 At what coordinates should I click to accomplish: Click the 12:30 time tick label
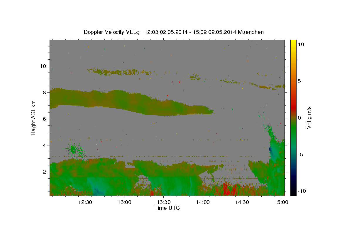85,202
